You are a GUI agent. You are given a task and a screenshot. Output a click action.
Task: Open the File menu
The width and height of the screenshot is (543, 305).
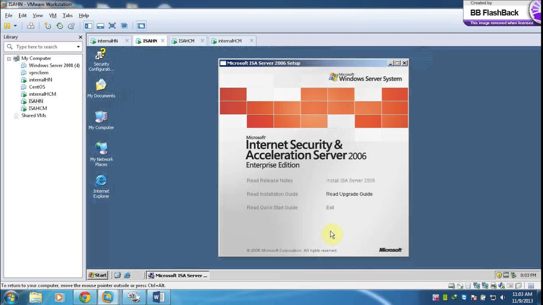[8, 15]
